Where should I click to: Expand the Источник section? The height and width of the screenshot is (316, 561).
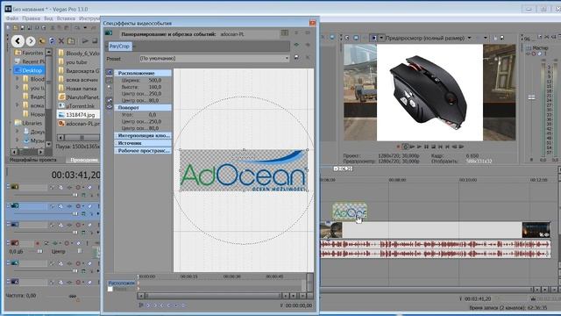pyautogui.click(x=142, y=143)
